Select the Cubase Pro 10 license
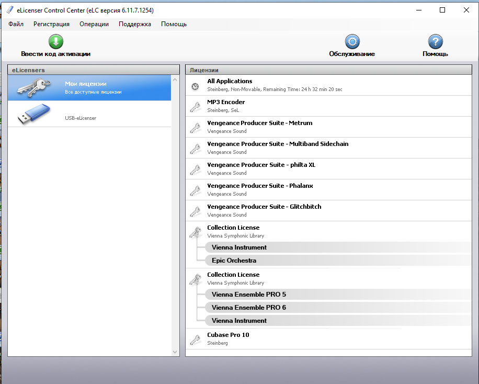The height and width of the screenshot is (384, 479). (x=328, y=339)
